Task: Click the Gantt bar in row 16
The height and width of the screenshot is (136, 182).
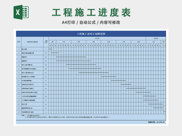Action: [158, 108]
